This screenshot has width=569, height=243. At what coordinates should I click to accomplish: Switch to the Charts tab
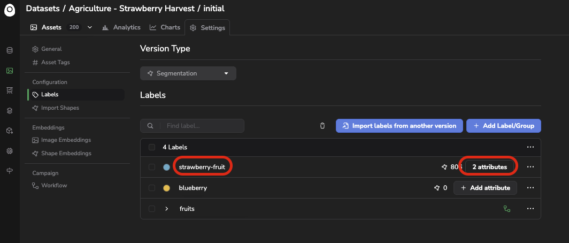165,27
